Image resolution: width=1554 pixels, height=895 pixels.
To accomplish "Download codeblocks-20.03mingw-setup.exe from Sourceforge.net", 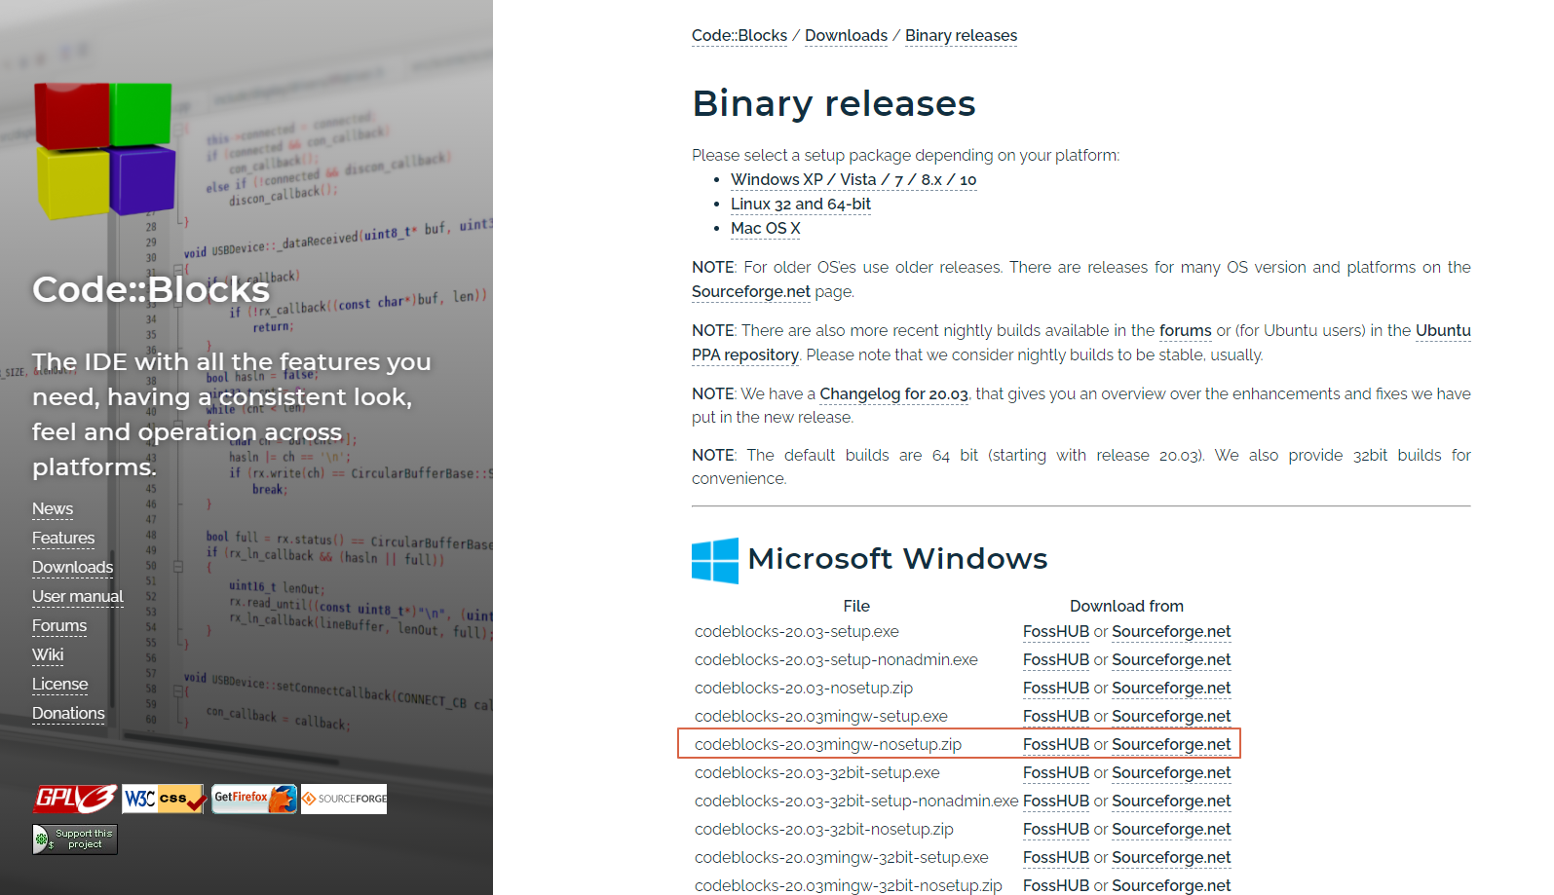I will pyautogui.click(x=1171, y=717).
